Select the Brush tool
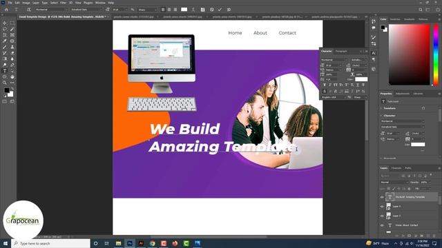The width and height of the screenshot is (442, 248). click(x=5, y=47)
